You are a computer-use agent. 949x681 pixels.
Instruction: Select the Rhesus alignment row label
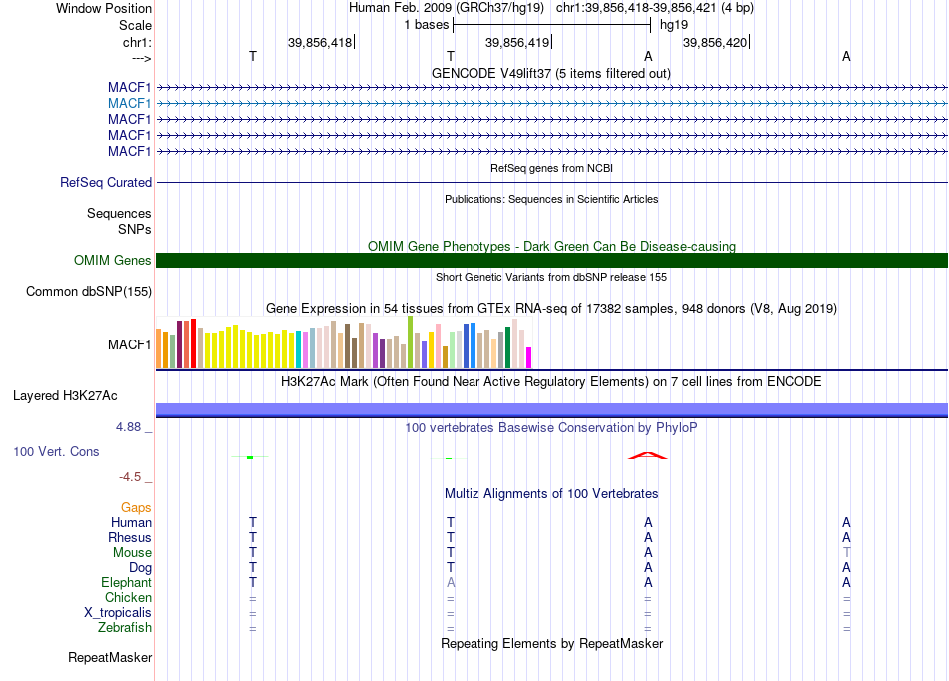pos(130,537)
